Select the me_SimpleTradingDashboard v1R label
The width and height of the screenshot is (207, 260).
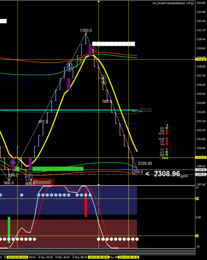click(171, 3)
